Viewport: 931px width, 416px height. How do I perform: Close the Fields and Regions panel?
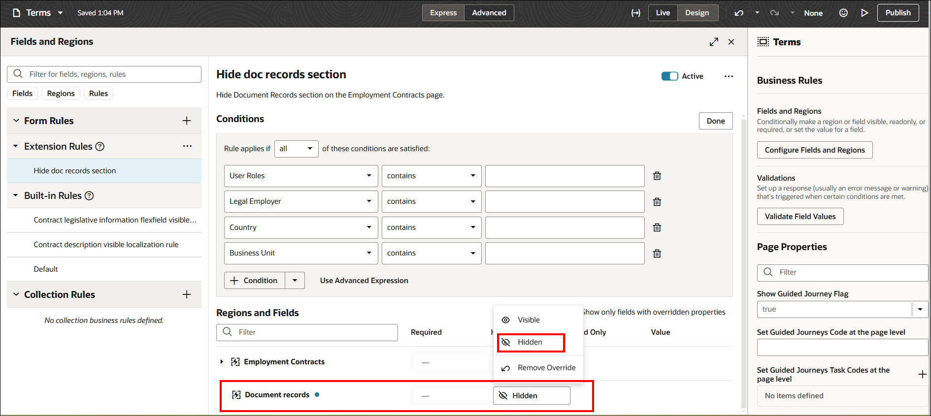pos(731,42)
